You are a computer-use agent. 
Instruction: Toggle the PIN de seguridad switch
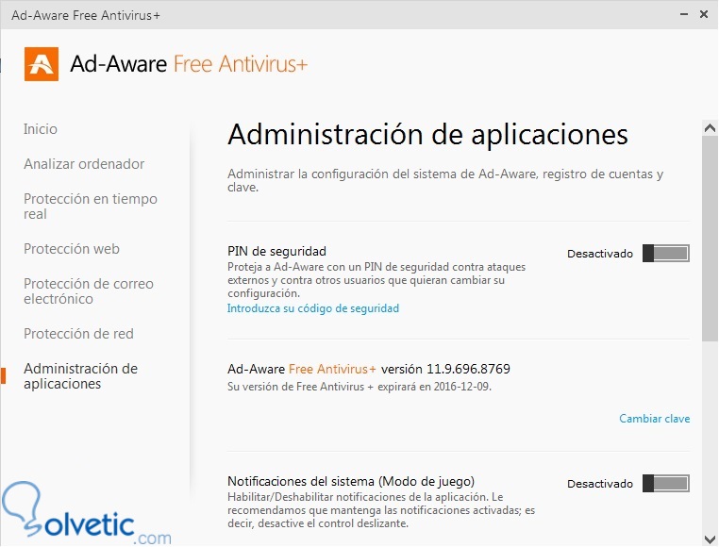[x=666, y=253]
